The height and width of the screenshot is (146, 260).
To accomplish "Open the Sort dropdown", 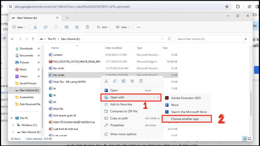I will tap(103, 27).
